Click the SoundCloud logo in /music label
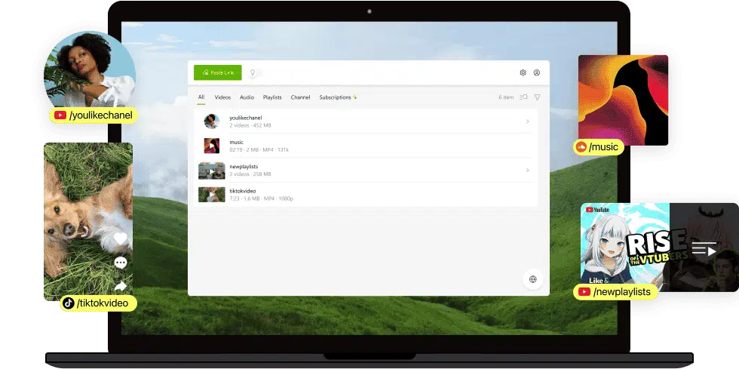The height and width of the screenshot is (369, 739). click(x=581, y=147)
